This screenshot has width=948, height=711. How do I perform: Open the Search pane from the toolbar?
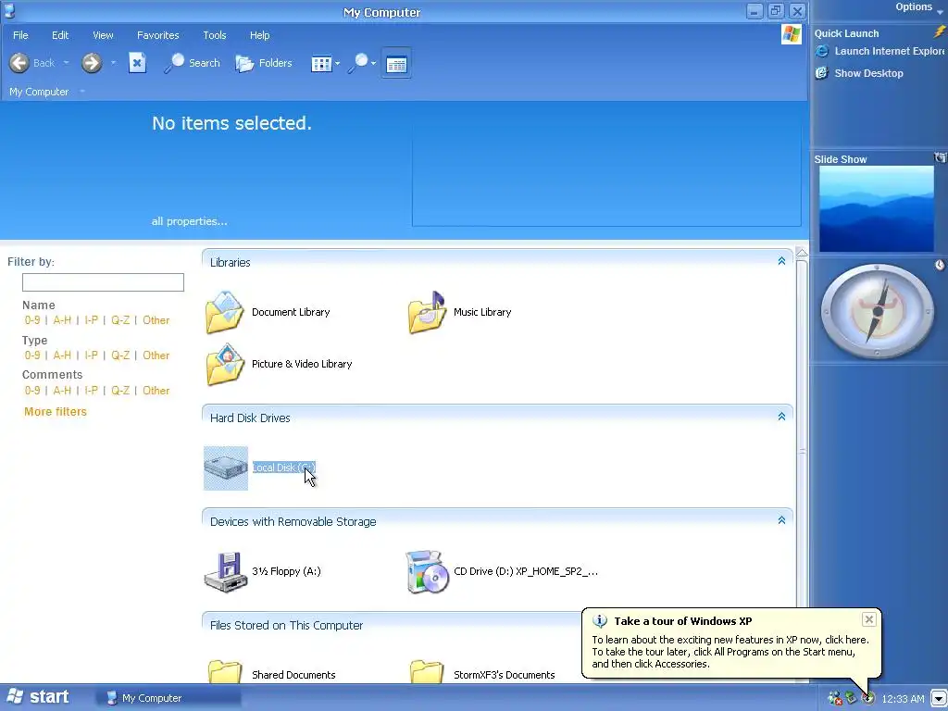pos(193,63)
